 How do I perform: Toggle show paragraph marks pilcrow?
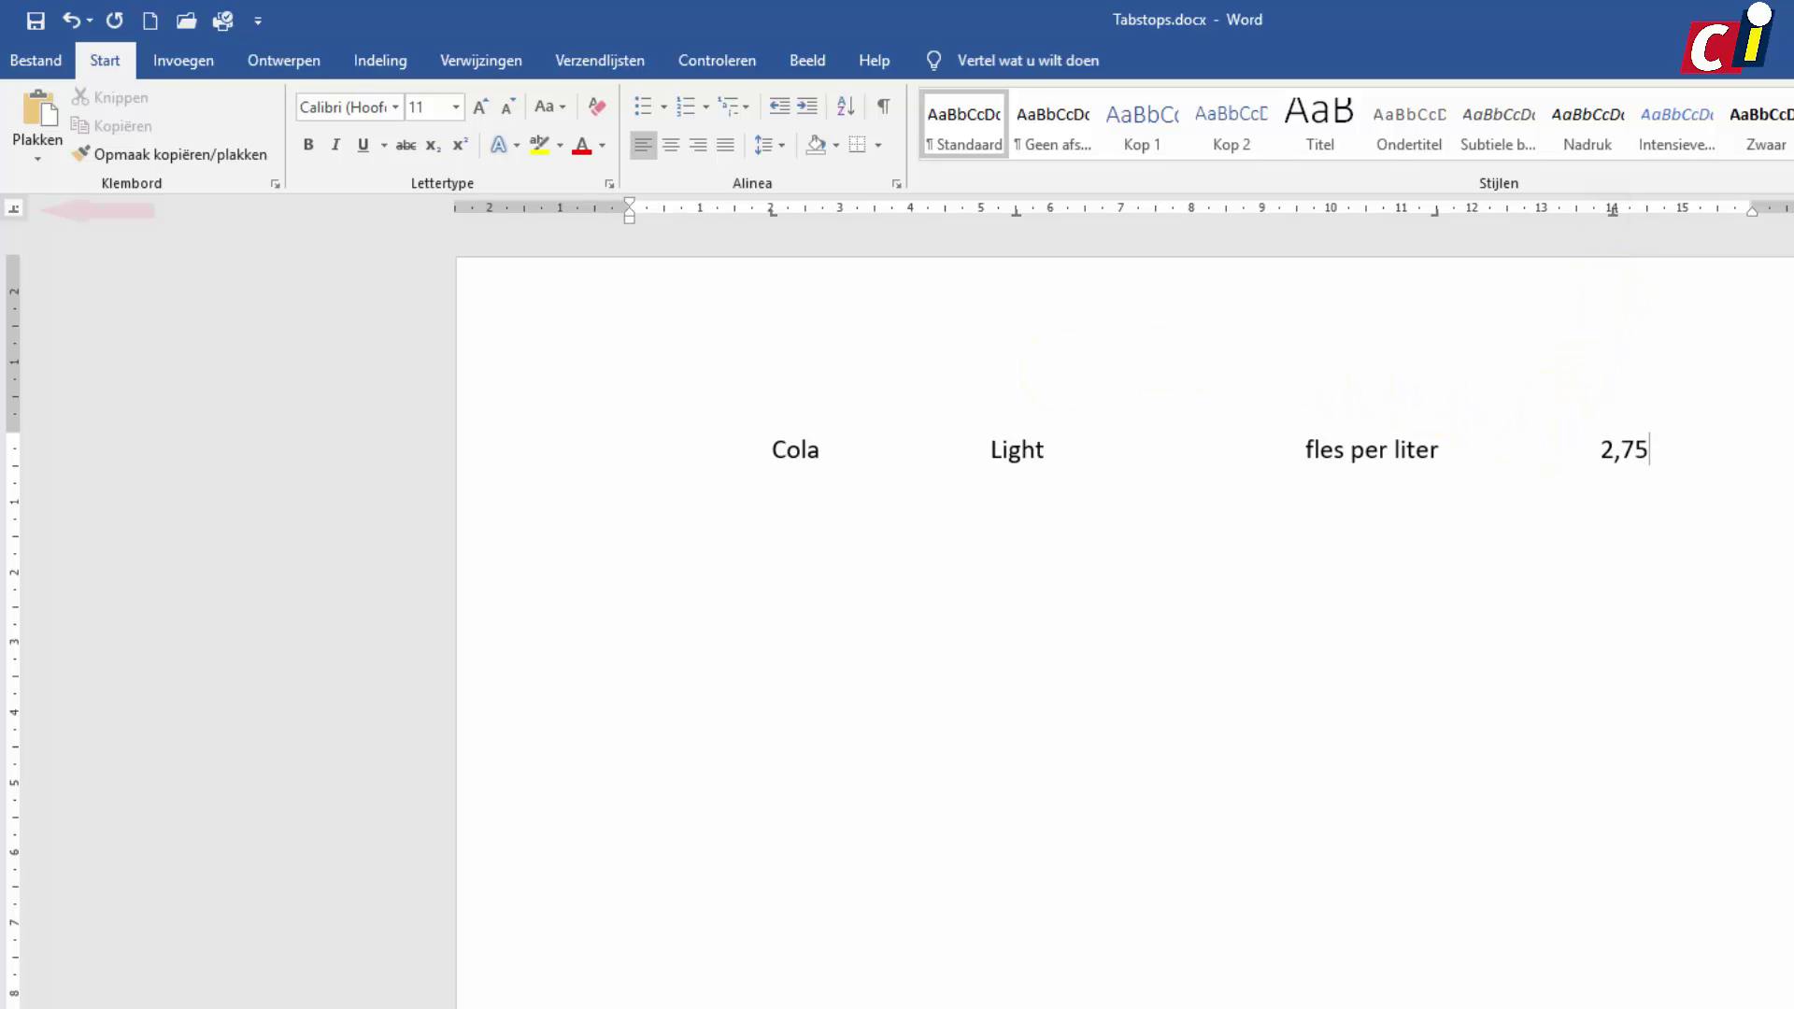pos(883,107)
